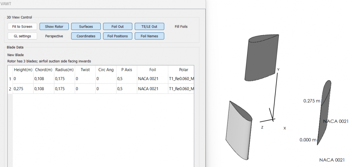The height and width of the screenshot is (167, 351).
Task: Toggle the Foil Out outline
Action: (x=118, y=27)
